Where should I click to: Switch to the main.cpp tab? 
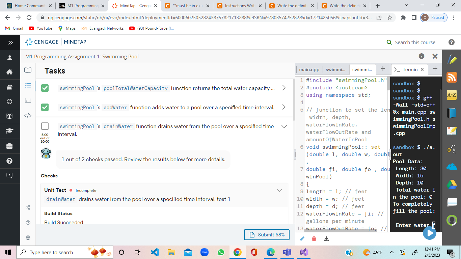point(309,69)
